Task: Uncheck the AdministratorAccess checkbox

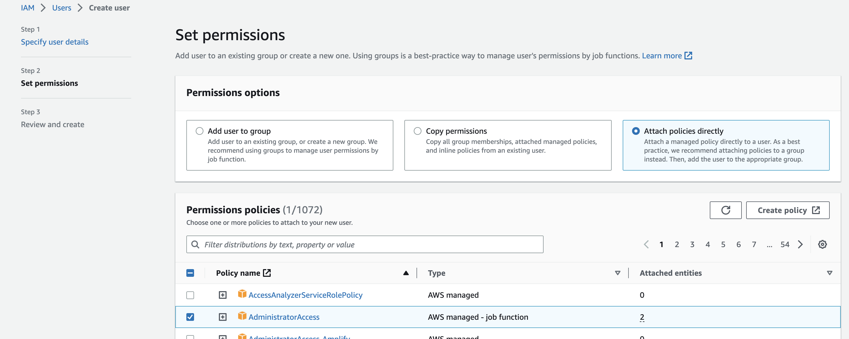Action: [190, 317]
